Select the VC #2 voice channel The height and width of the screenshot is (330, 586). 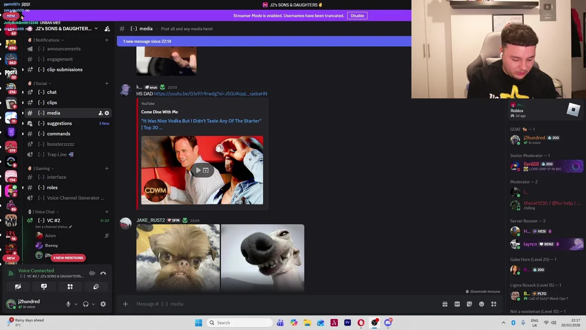pyautogui.click(x=68, y=220)
